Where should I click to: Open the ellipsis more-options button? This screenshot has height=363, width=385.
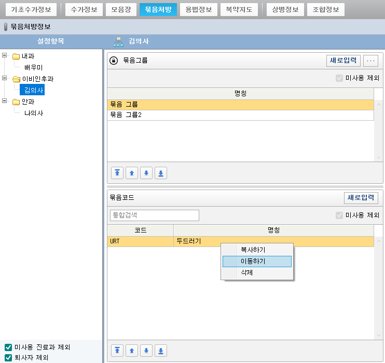tap(370, 61)
